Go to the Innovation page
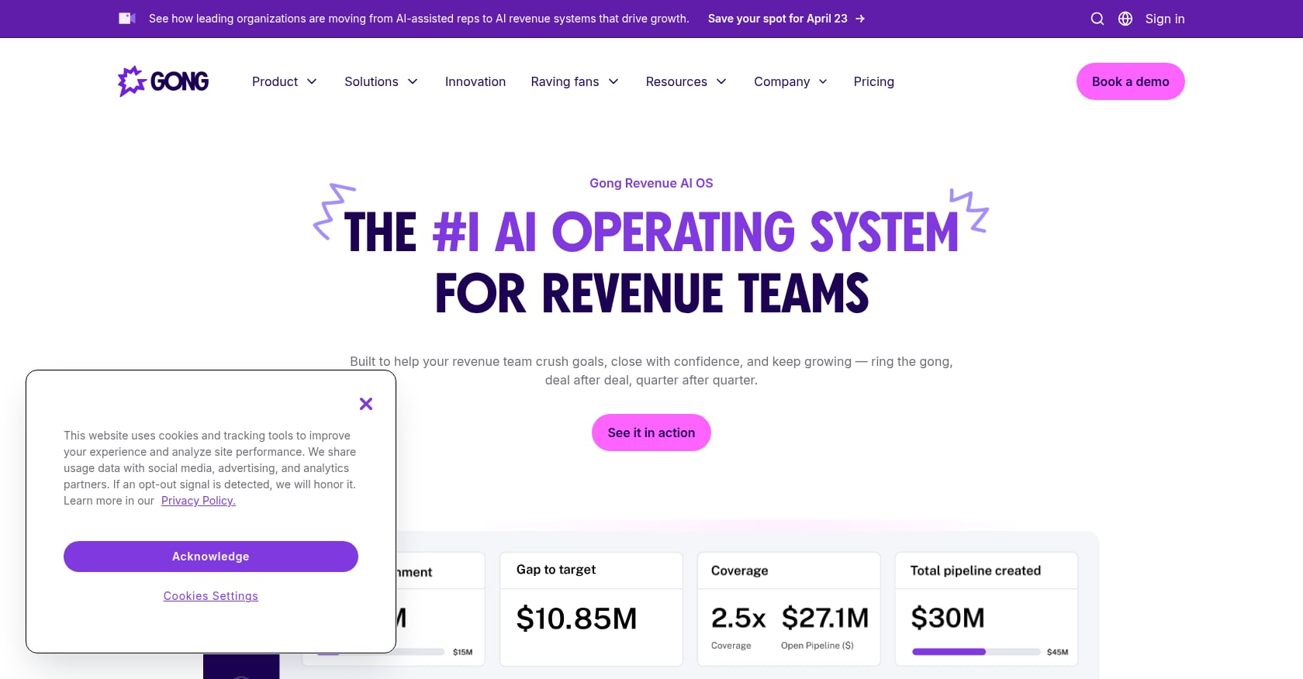1303x679 pixels. pyautogui.click(x=475, y=81)
